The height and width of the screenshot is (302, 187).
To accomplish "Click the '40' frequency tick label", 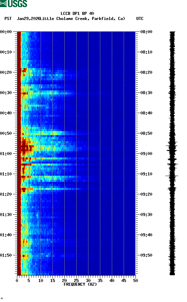I will [x=112, y=281].
